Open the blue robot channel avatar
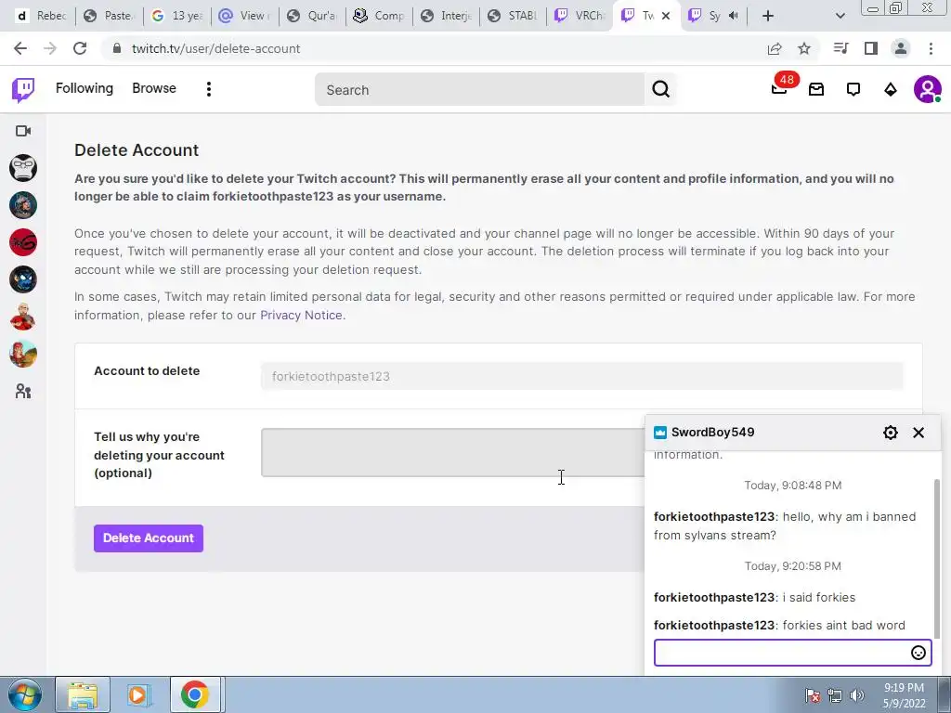 click(23, 279)
